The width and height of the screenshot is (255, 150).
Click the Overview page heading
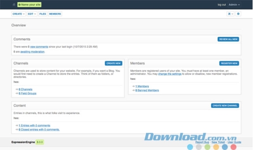pyautogui.click(x=18, y=25)
